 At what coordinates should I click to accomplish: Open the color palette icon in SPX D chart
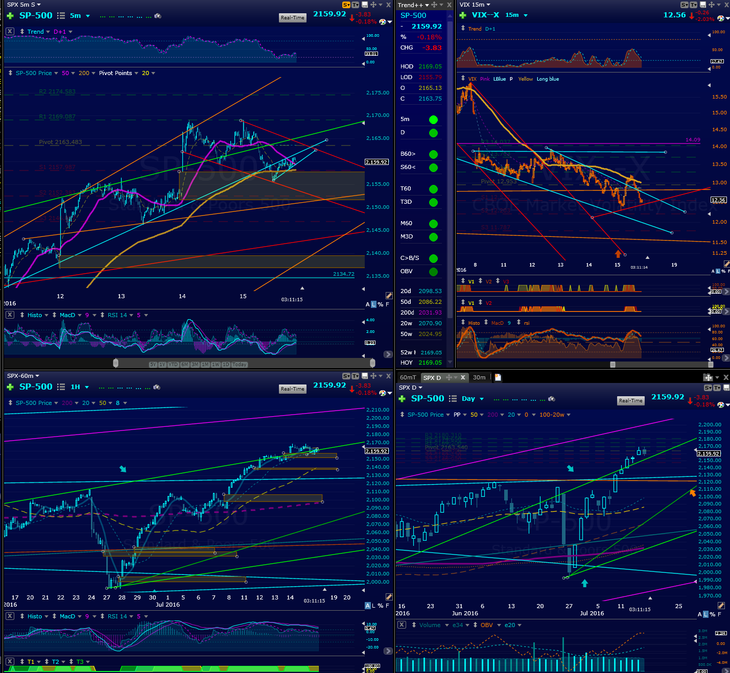721,404
